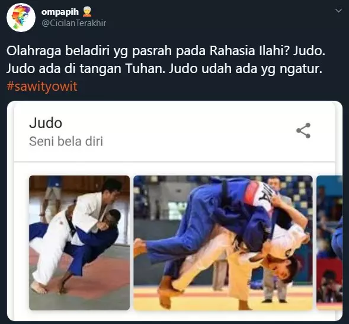349x324 pixels.
Task: Click the back patch on blue gi
Action: [x=260, y=195]
